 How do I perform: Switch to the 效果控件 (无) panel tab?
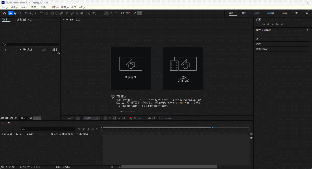[25, 20]
